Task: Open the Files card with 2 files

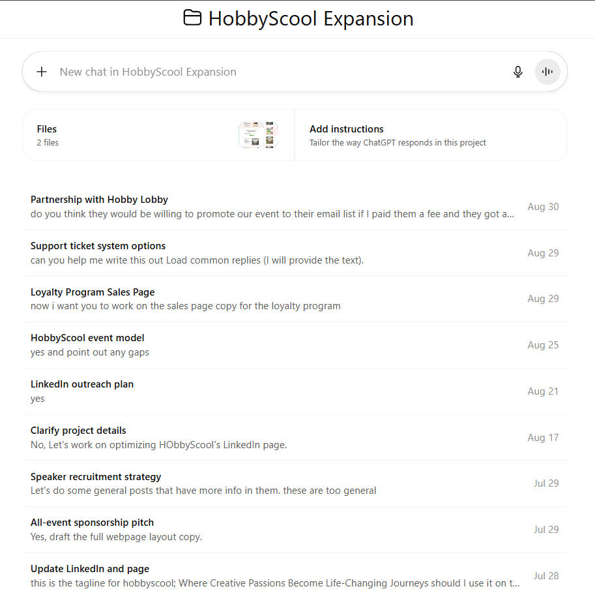Action: click(x=158, y=135)
